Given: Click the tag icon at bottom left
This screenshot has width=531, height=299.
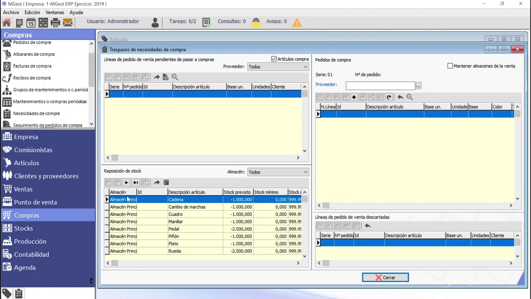Looking at the screenshot, I should point(7,294).
